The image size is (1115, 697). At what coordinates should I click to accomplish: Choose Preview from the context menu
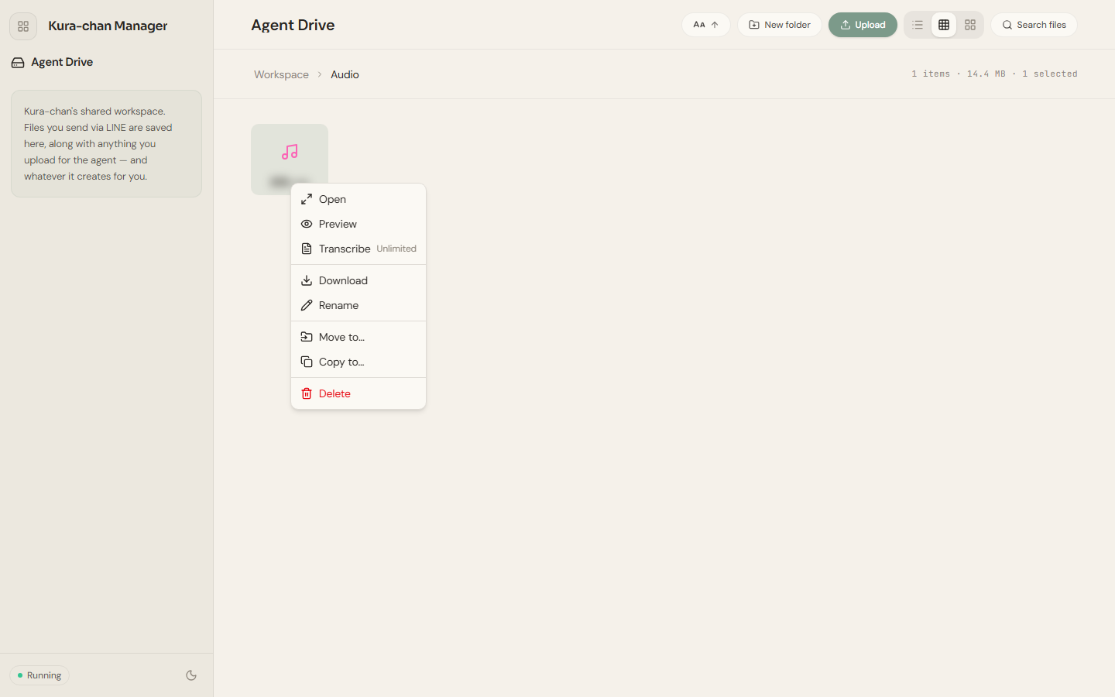tap(359, 224)
